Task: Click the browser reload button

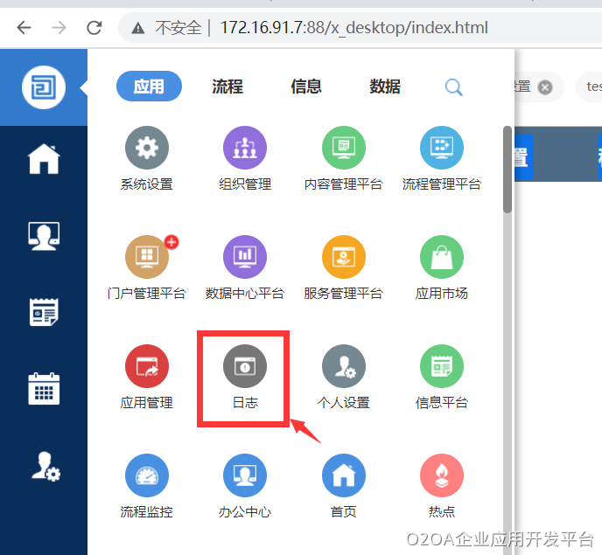Action: [94, 28]
